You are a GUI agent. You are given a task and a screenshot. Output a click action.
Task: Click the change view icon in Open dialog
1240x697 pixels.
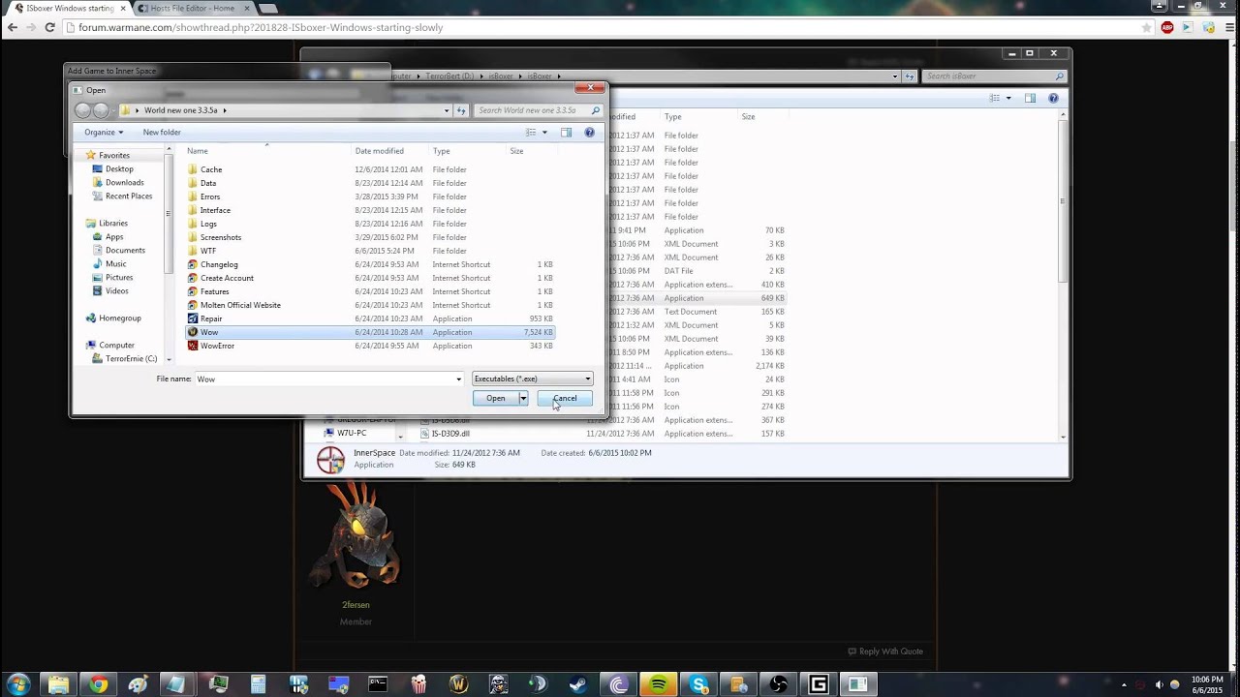(531, 133)
